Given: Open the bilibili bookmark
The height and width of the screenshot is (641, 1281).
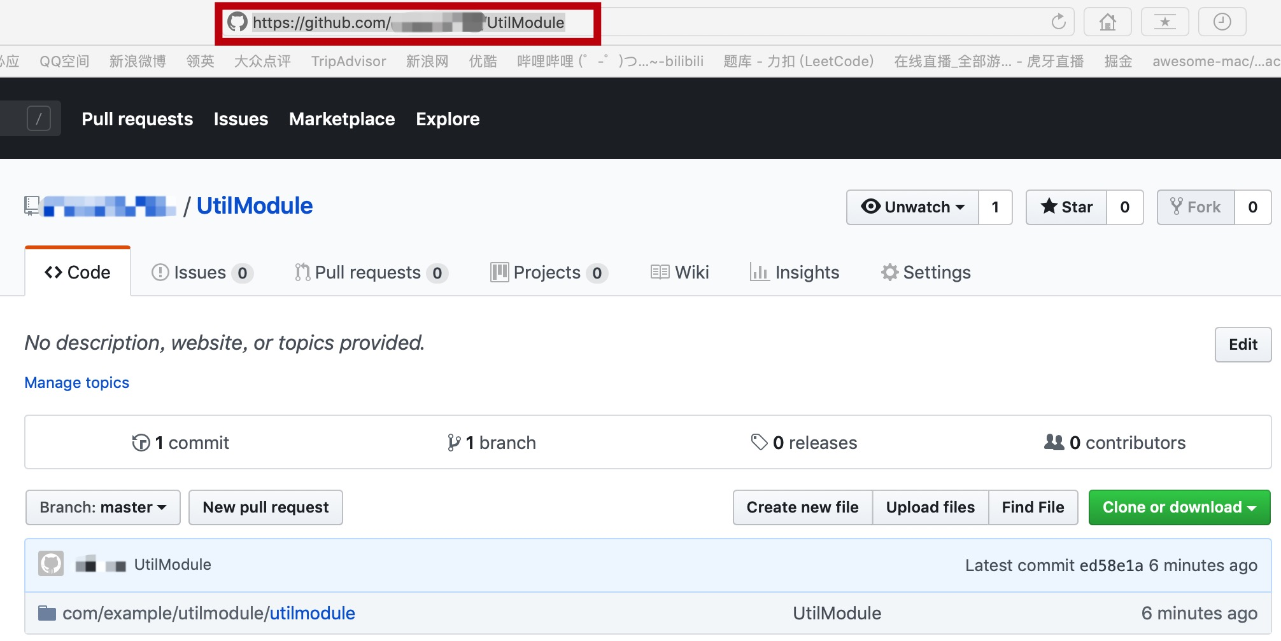Looking at the screenshot, I should 611,61.
